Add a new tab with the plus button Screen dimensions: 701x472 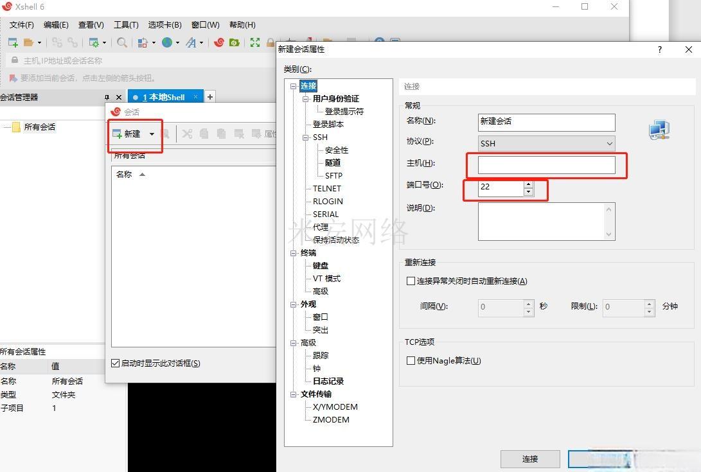(210, 96)
